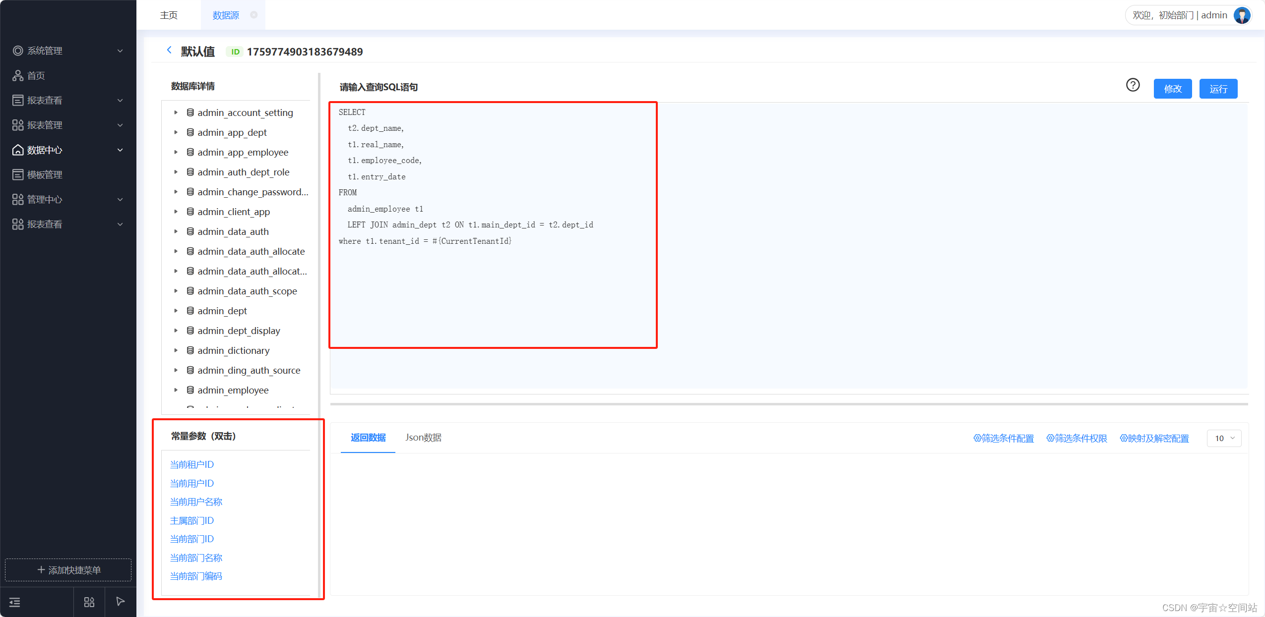The image size is (1265, 617).
Task: Click the 运行 button
Action: 1218,89
